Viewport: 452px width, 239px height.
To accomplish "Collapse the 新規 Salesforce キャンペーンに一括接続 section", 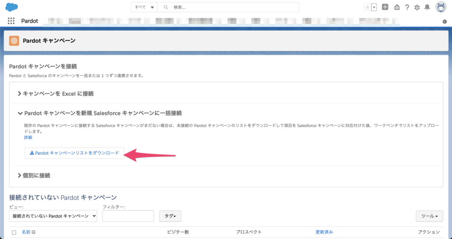I will point(100,113).
